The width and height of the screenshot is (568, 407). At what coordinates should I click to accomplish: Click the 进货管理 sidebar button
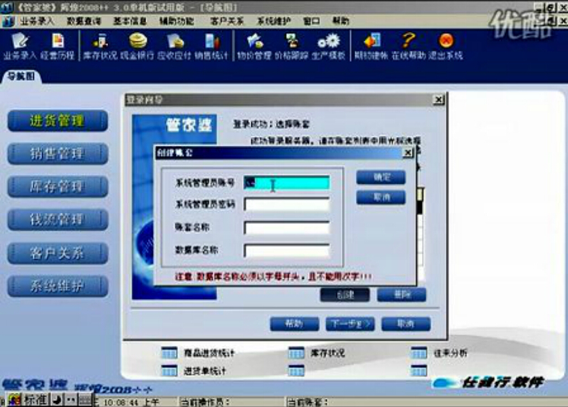58,121
